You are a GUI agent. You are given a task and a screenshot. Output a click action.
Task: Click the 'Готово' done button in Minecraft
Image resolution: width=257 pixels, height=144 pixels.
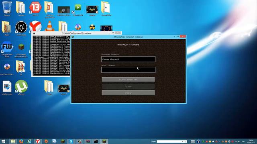[x=128, y=86]
